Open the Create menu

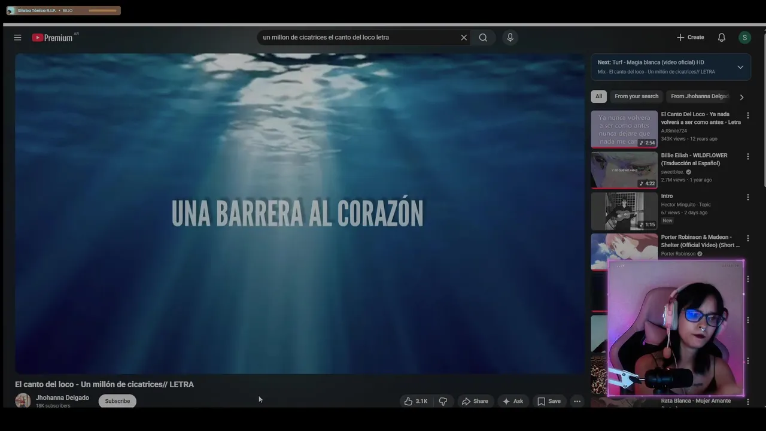[x=690, y=37]
